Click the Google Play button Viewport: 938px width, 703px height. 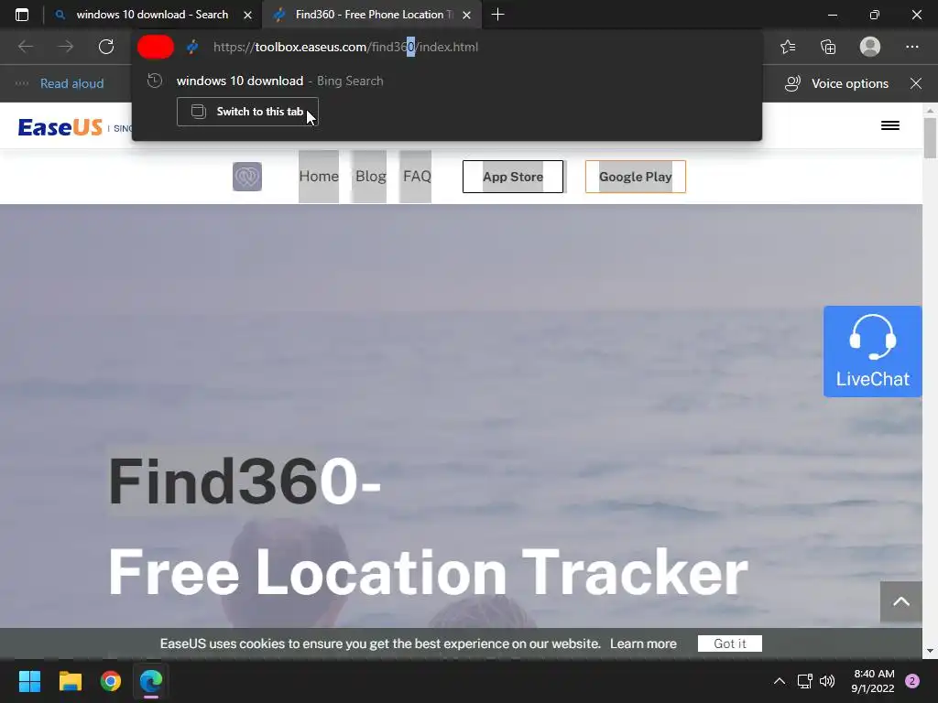[x=636, y=177]
